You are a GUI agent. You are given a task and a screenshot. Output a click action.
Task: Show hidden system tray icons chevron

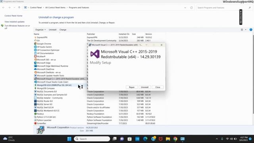pyautogui.click(x=217, y=139)
